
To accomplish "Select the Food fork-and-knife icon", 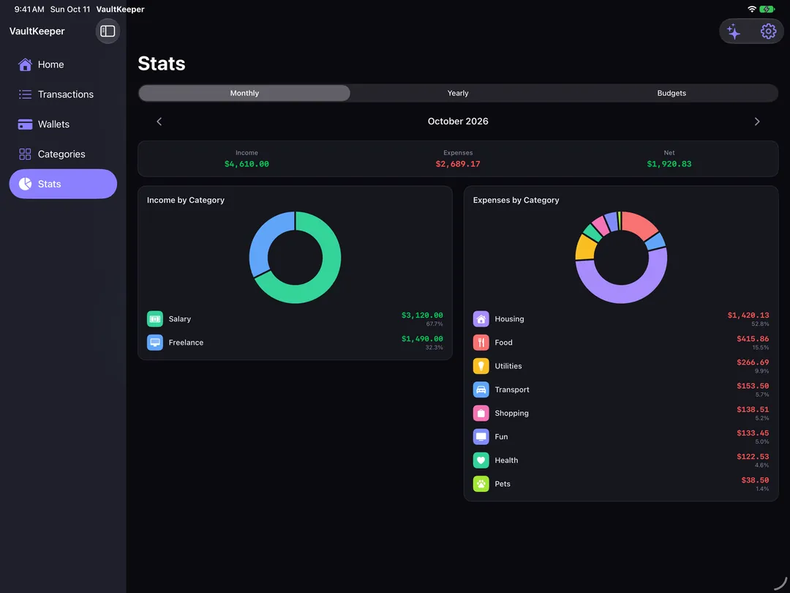I will coord(481,343).
